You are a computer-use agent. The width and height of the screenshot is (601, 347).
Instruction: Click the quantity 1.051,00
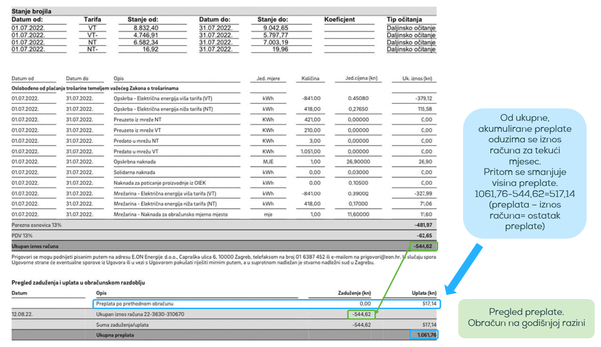tap(310, 151)
